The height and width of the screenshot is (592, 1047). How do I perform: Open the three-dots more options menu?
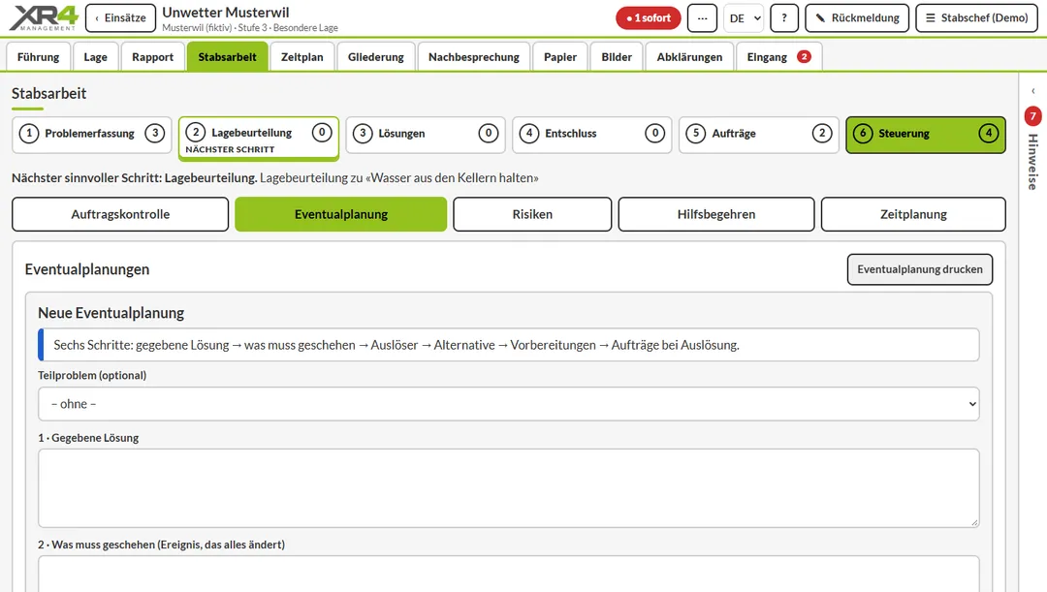(702, 18)
